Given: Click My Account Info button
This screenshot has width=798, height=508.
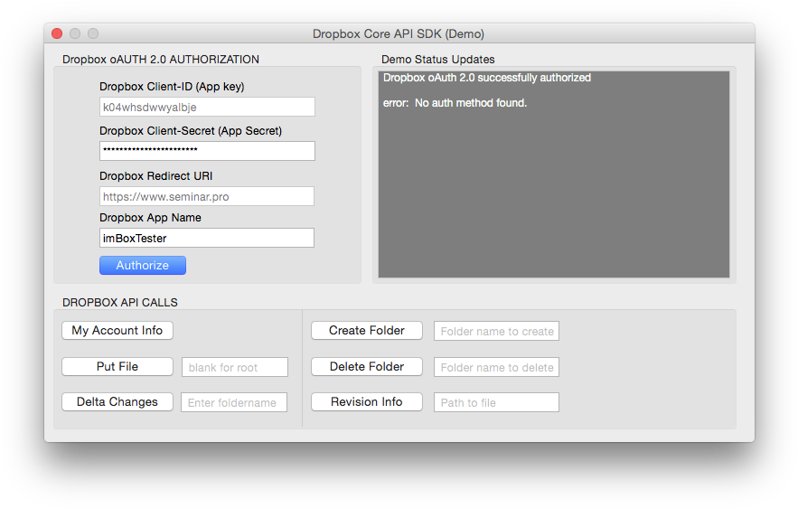Looking at the screenshot, I should pos(117,330).
